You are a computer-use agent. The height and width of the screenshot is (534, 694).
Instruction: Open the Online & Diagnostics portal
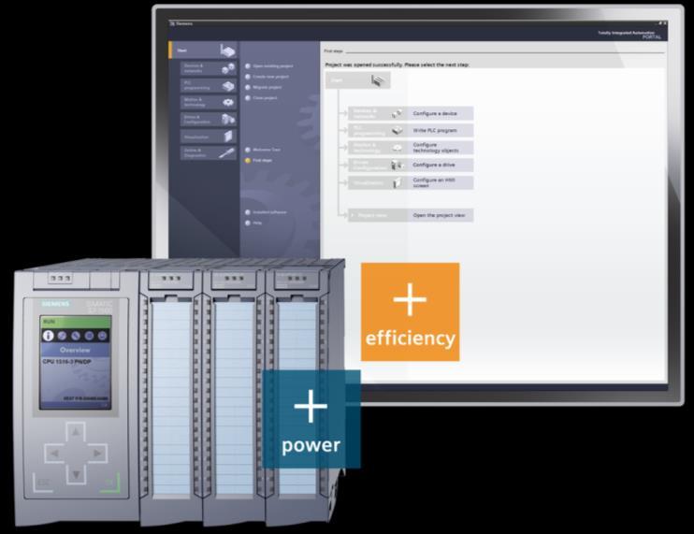[209, 153]
